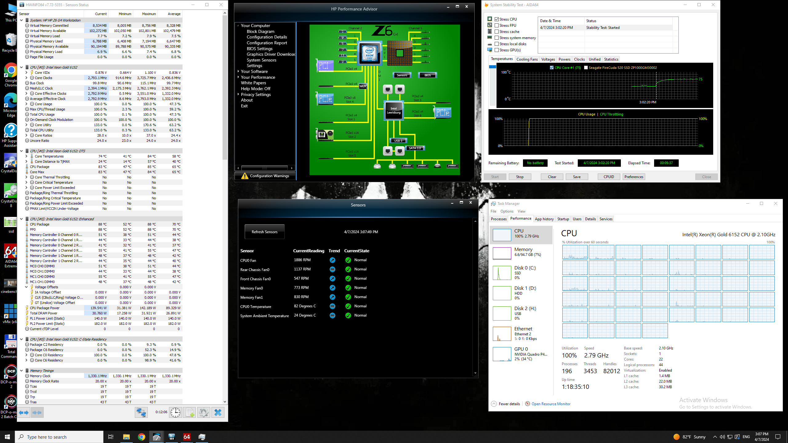Uncheck Stress CPU option
The width and height of the screenshot is (788, 443).
pyautogui.click(x=497, y=19)
